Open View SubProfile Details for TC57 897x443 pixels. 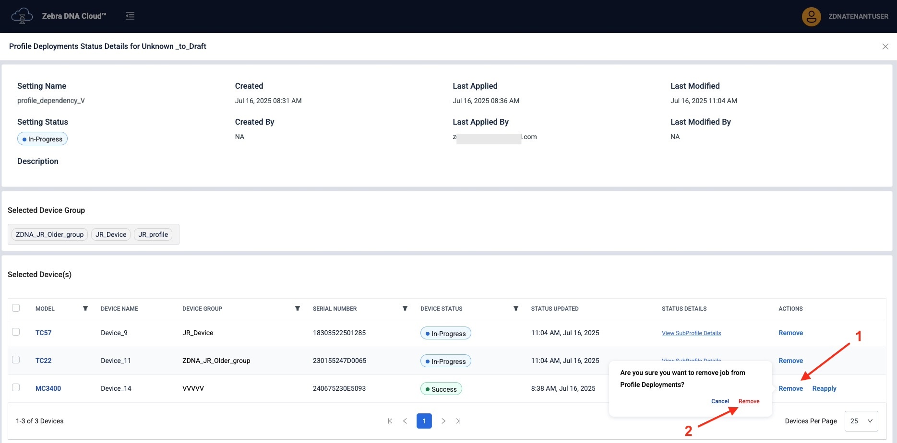pyautogui.click(x=691, y=333)
